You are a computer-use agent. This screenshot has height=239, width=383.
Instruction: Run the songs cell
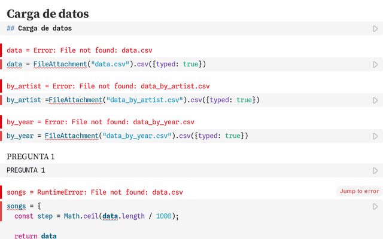pyautogui.click(x=375, y=206)
